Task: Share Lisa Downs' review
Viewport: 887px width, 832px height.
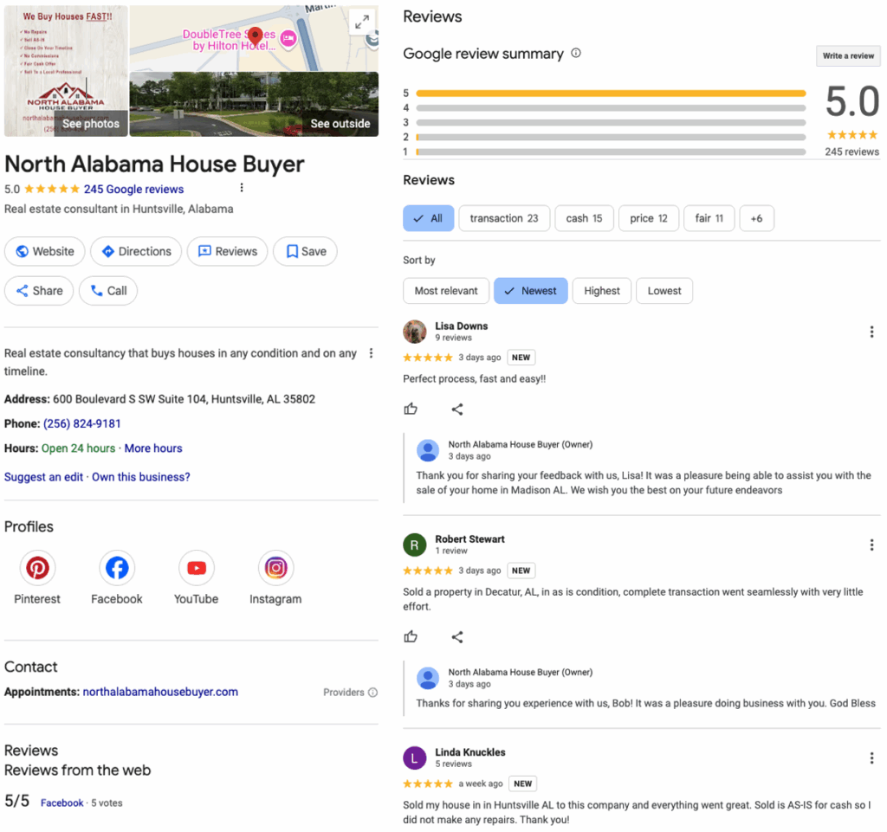Action: tap(457, 410)
